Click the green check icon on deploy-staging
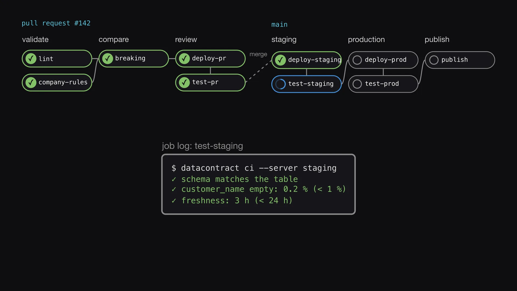Image resolution: width=517 pixels, height=291 pixels. click(x=281, y=60)
